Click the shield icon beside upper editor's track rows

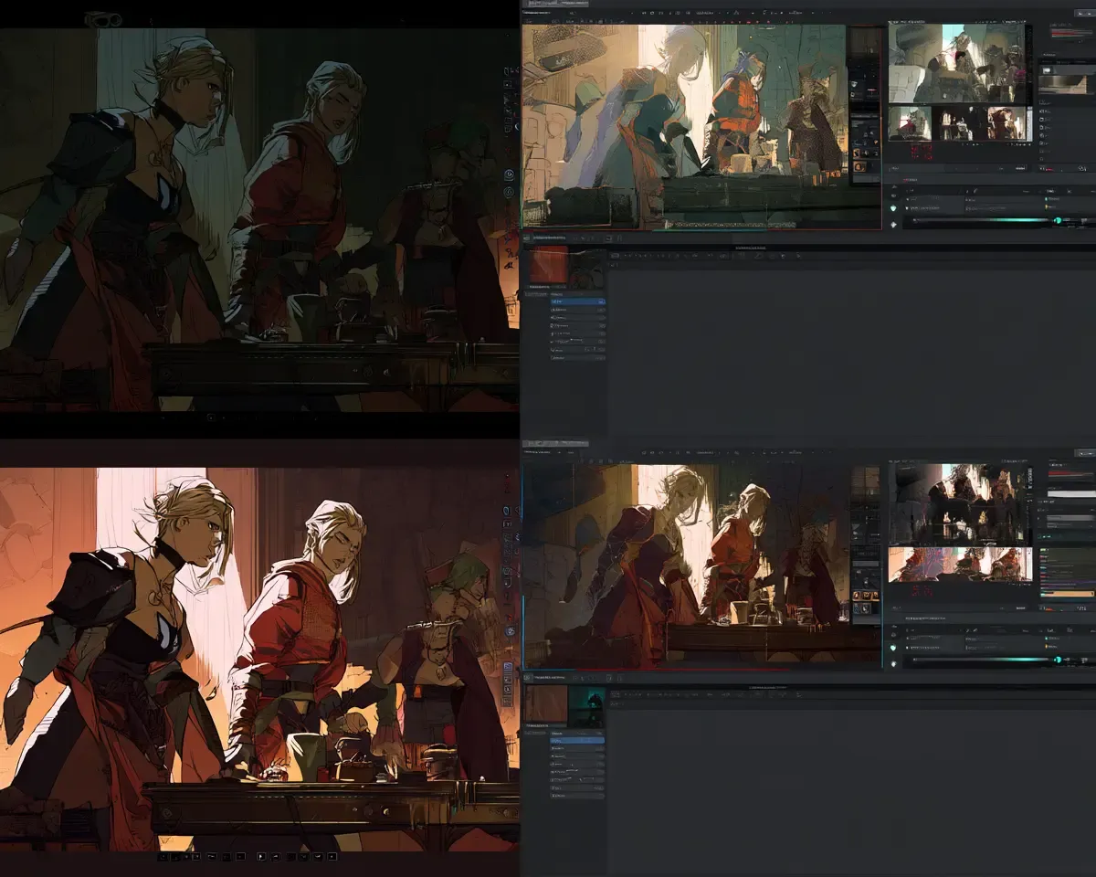[894, 208]
